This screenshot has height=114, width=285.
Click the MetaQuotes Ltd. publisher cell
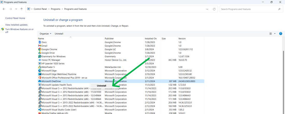pos(113,67)
